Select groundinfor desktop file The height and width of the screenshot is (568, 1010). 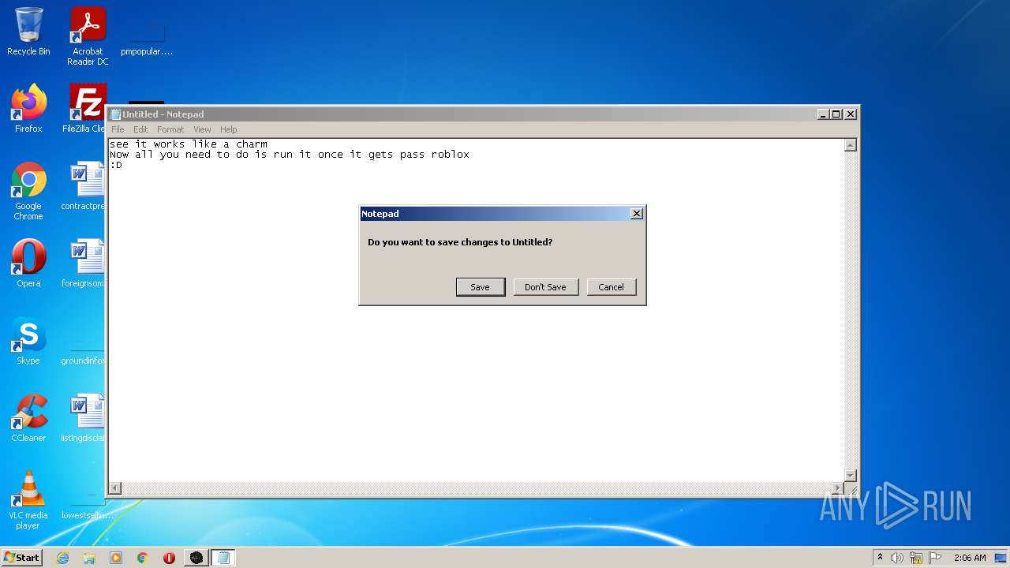coord(83,351)
